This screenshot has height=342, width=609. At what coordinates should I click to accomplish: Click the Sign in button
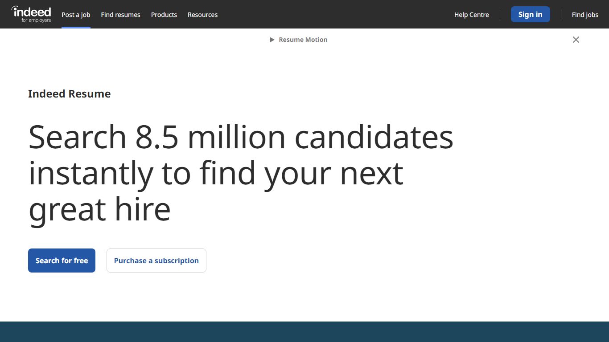(530, 14)
